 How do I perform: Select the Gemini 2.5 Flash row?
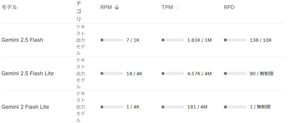point(22,40)
